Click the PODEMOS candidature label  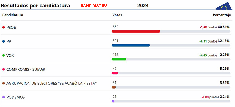pyautogui.click(x=16, y=97)
